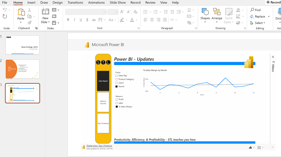Switch to the Insert tab
The height and width of the screenshot is (157, 281).
click(31, 2)
